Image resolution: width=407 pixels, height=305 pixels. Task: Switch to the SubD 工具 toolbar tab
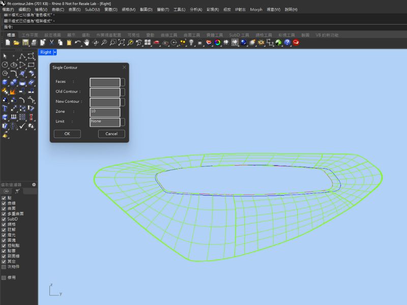pos(239,35)
